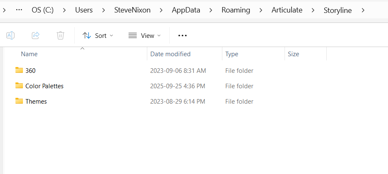Click the Share icon in toolbar
This screenshot has height=174, width=388.
coord(35,35)
